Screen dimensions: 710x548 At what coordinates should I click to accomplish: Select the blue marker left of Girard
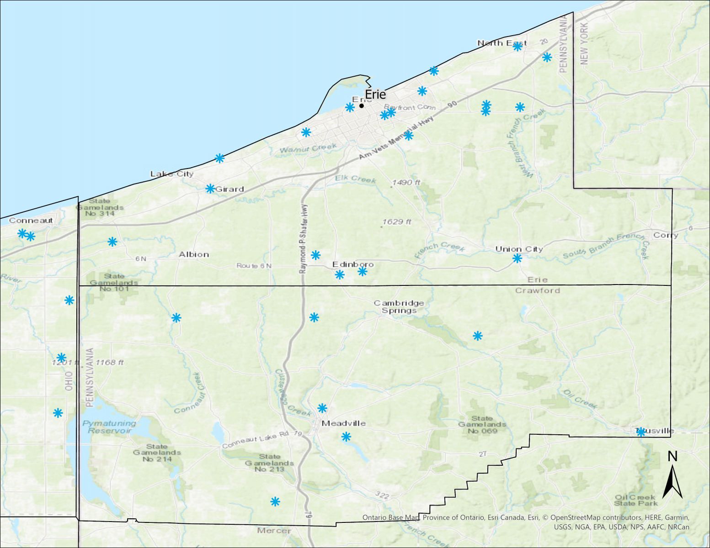210,189
